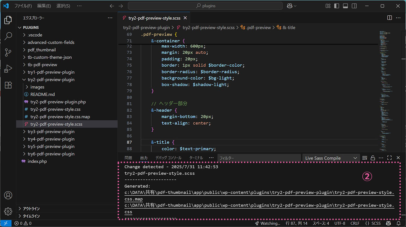Image resolution: width=406 pixels, height=227 pixels.
Task: Open the Copilot icon in title bar
Action: pos(291,6)
